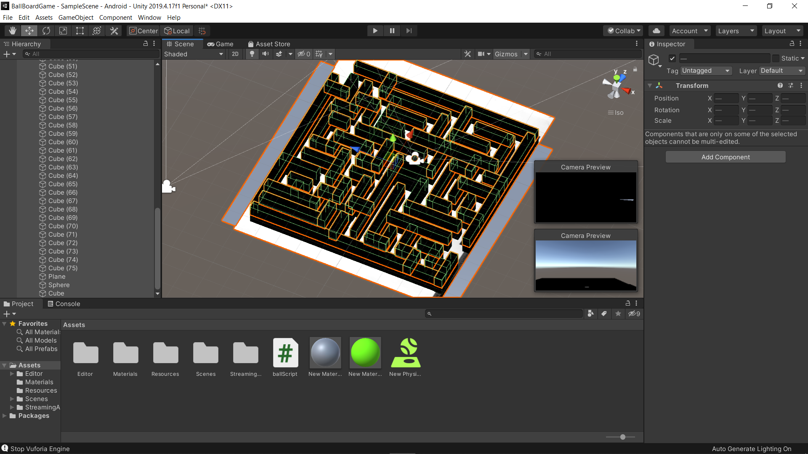Select the Rotate tool

[x=46, y=31]
